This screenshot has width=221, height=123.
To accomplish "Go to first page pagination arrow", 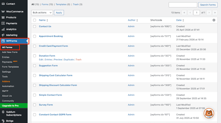I will (184, 13).
